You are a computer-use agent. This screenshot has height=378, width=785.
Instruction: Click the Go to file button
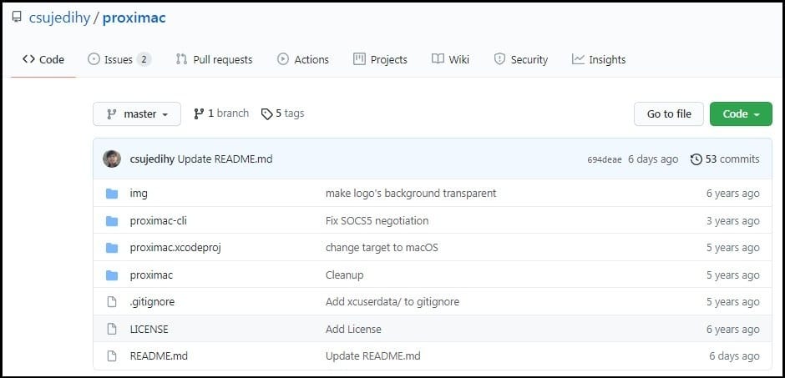(x=669, y=114)
